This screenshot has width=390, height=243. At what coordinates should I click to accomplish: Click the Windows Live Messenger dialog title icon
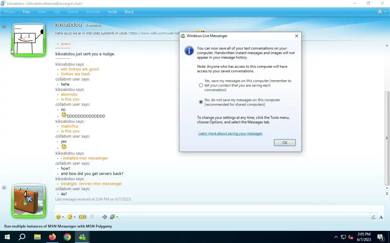tap(183, 36)
